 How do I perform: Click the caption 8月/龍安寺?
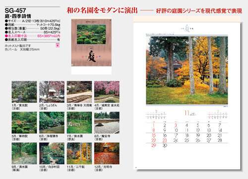pos(102,136)
